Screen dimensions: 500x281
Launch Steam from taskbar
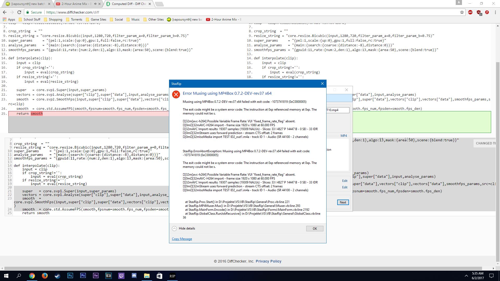[x=57, y=276]
